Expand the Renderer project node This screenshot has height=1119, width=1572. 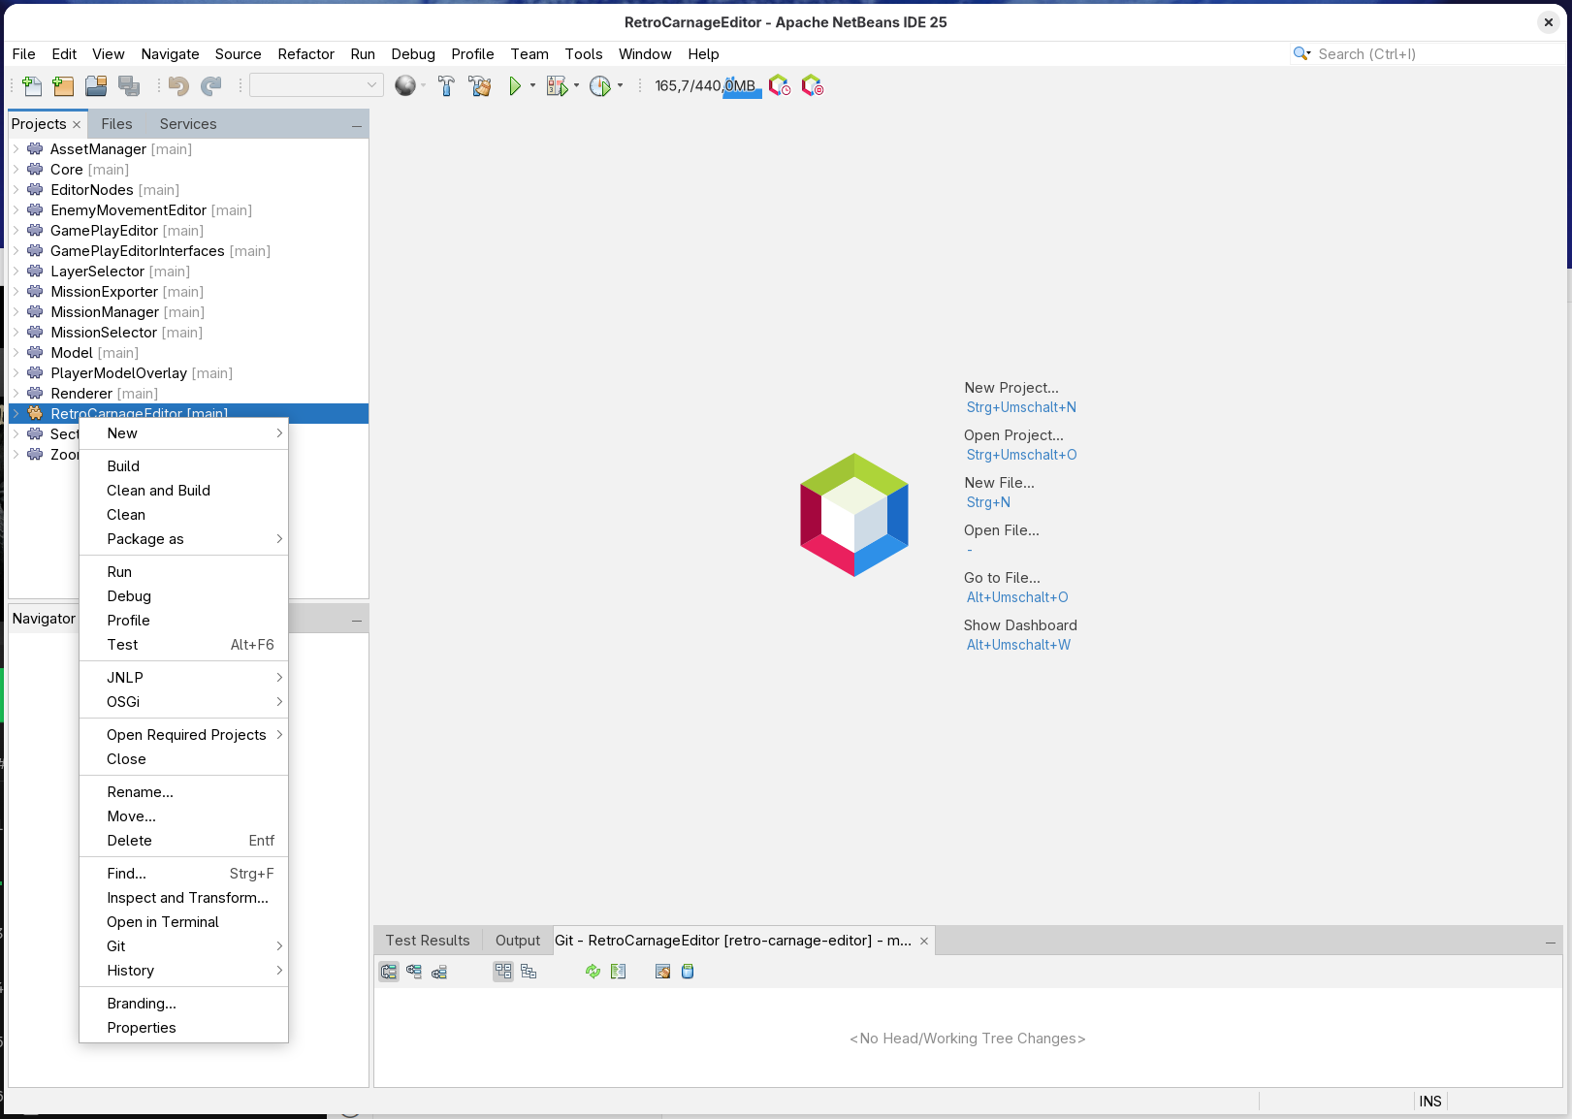click(x=16, y=394)
